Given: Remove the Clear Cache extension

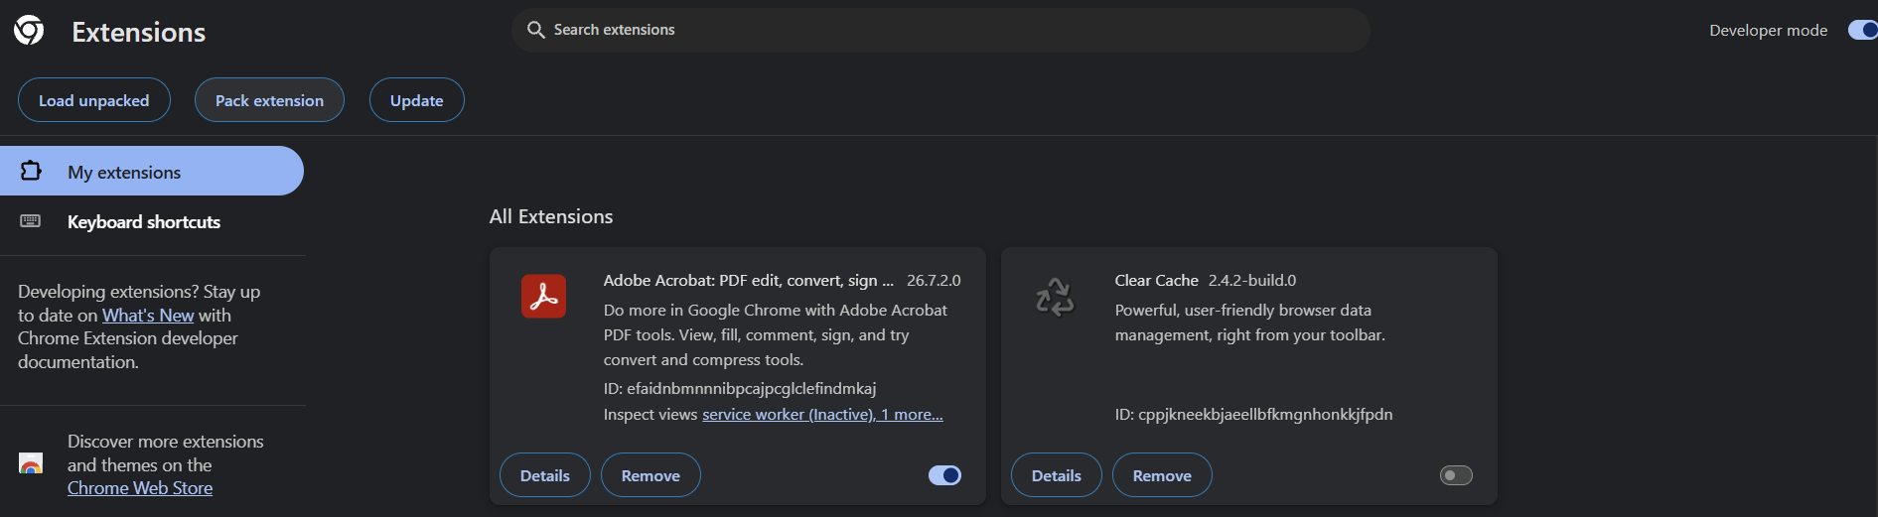Looking at the screenshot, I should pyautogui.click(x=1162, y=475).
